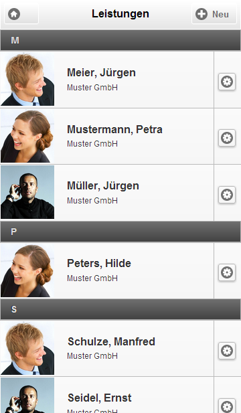Screen dimensions: 241x413
Task: Open gear settings for Müller, Jürgen
Action: click(x=227, y=195)
